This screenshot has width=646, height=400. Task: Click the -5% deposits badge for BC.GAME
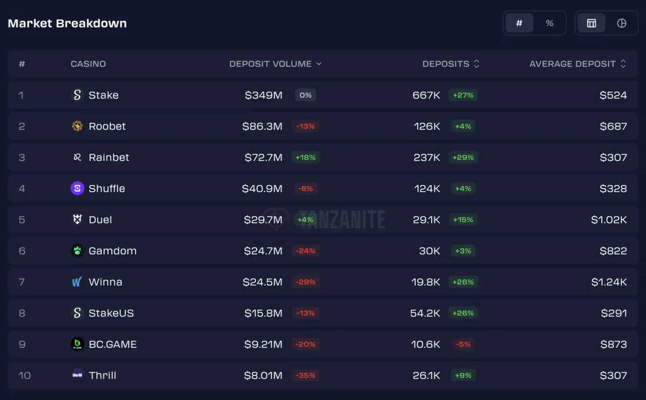[463, 344]
